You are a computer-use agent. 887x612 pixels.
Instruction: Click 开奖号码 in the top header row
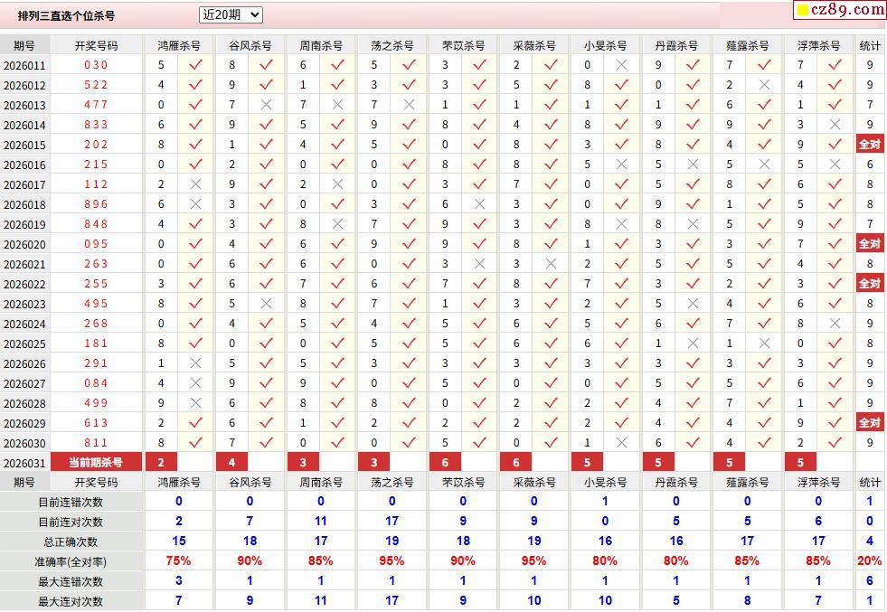pyautogui.click(x=96, y=46)
